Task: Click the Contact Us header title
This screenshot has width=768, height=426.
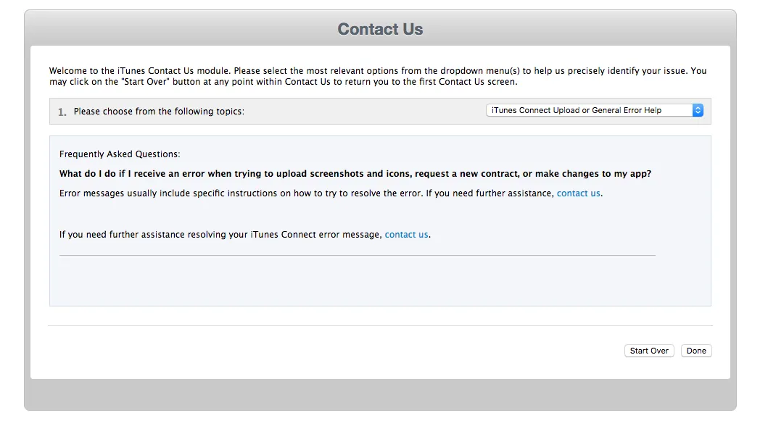Action: [380, 30]
